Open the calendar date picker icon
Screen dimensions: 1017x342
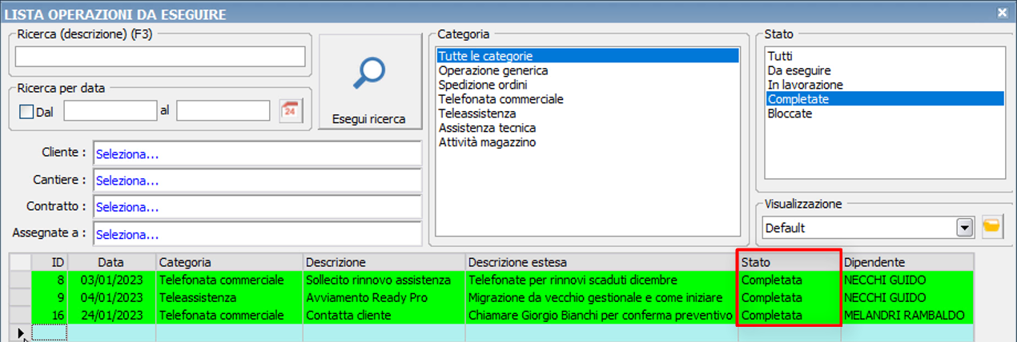coord(291,111)
